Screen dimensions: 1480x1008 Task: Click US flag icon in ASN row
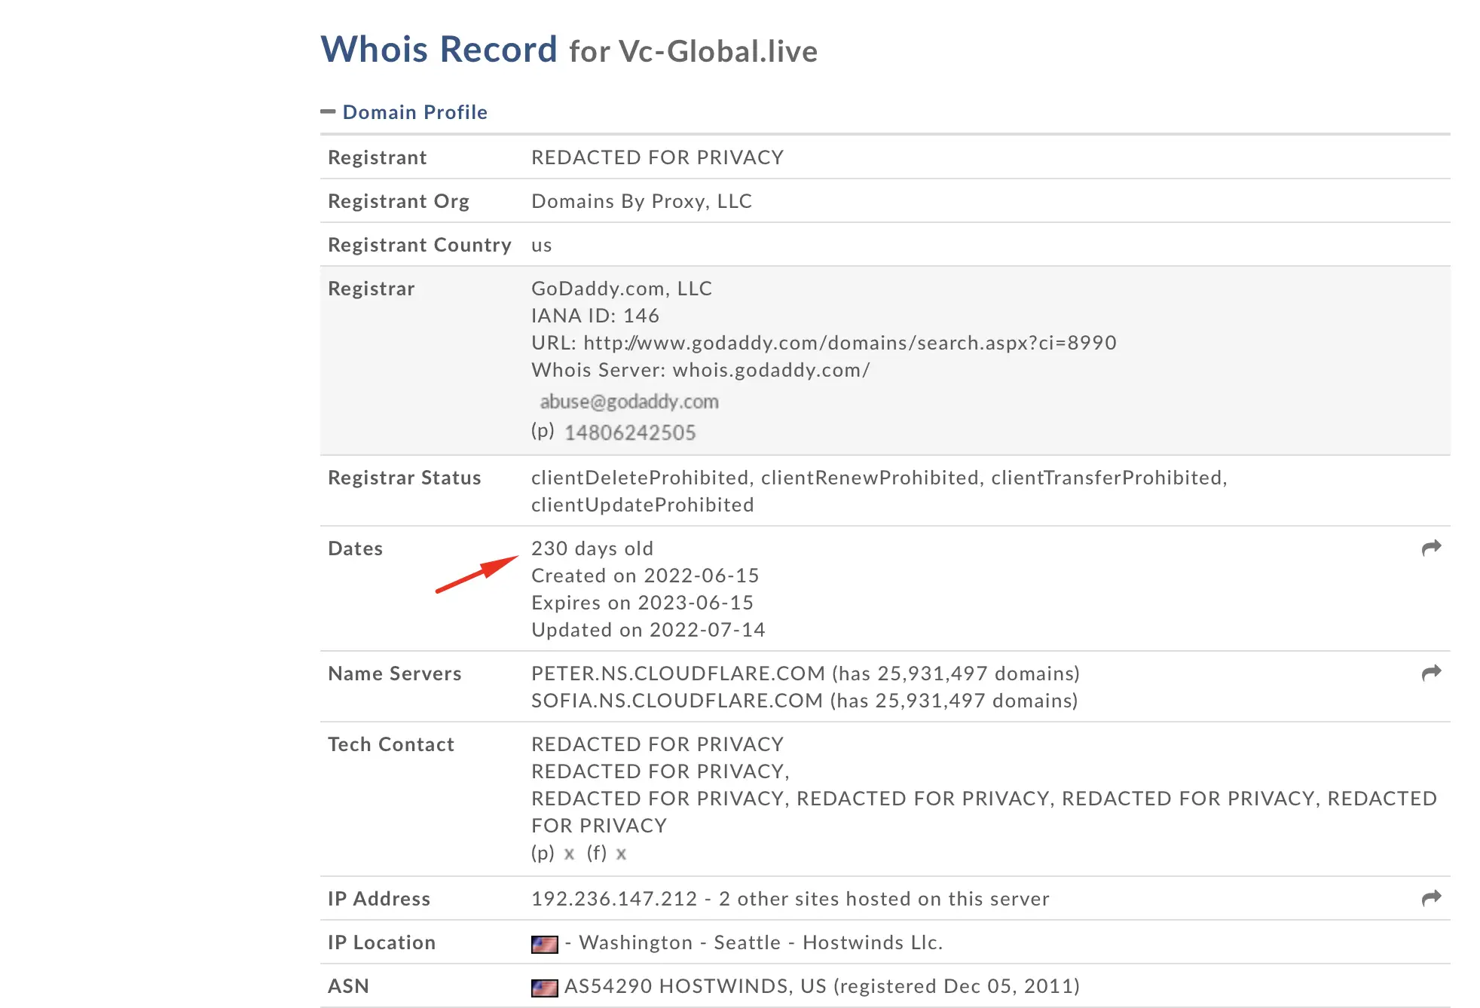pos(544,988)
